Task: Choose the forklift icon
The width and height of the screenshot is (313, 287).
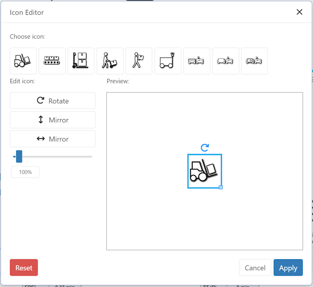Action: pos(23,61)
